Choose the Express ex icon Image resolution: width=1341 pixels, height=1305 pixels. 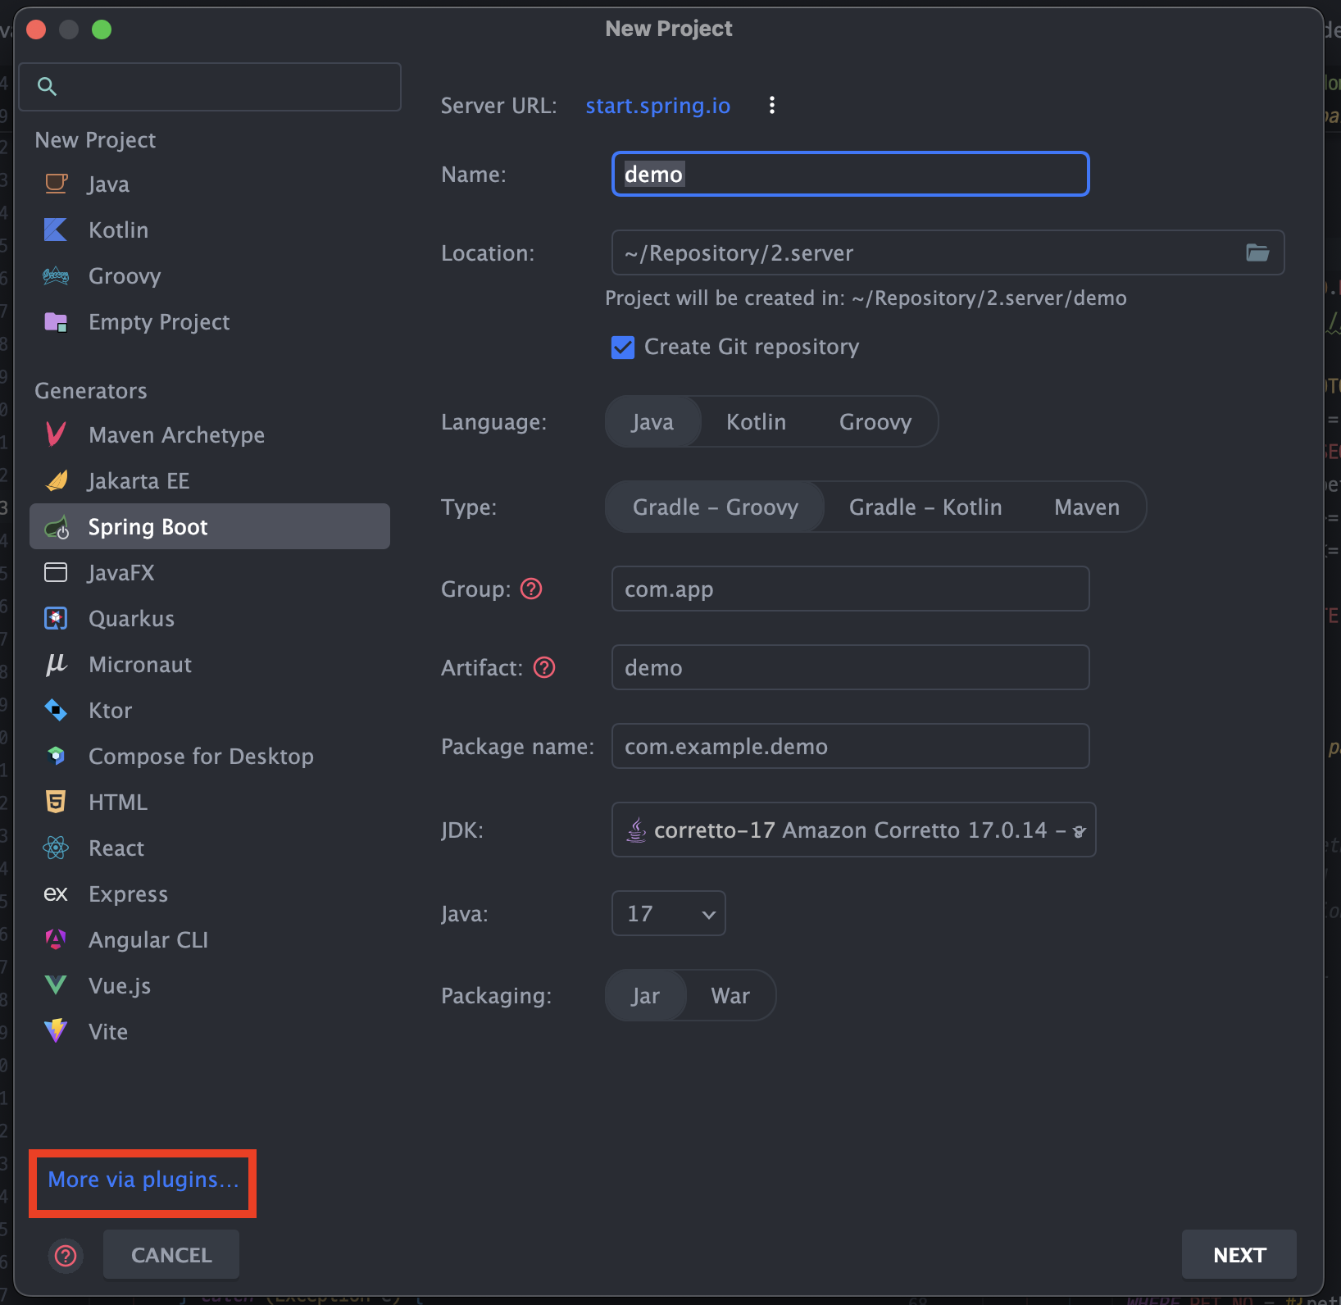coord(56,893)
